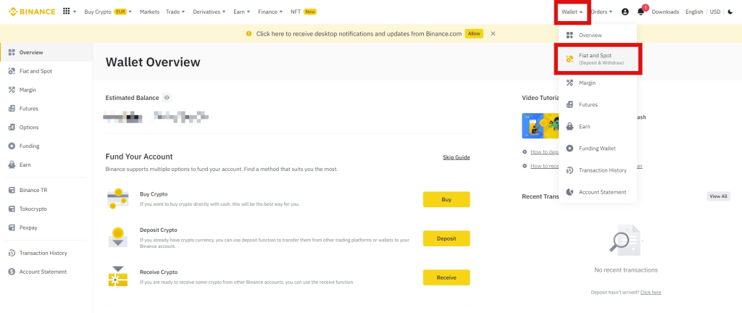This screenshot has width=742, height=313.
Task: Open the apps grid menu icon
Action: click(66, 12)
